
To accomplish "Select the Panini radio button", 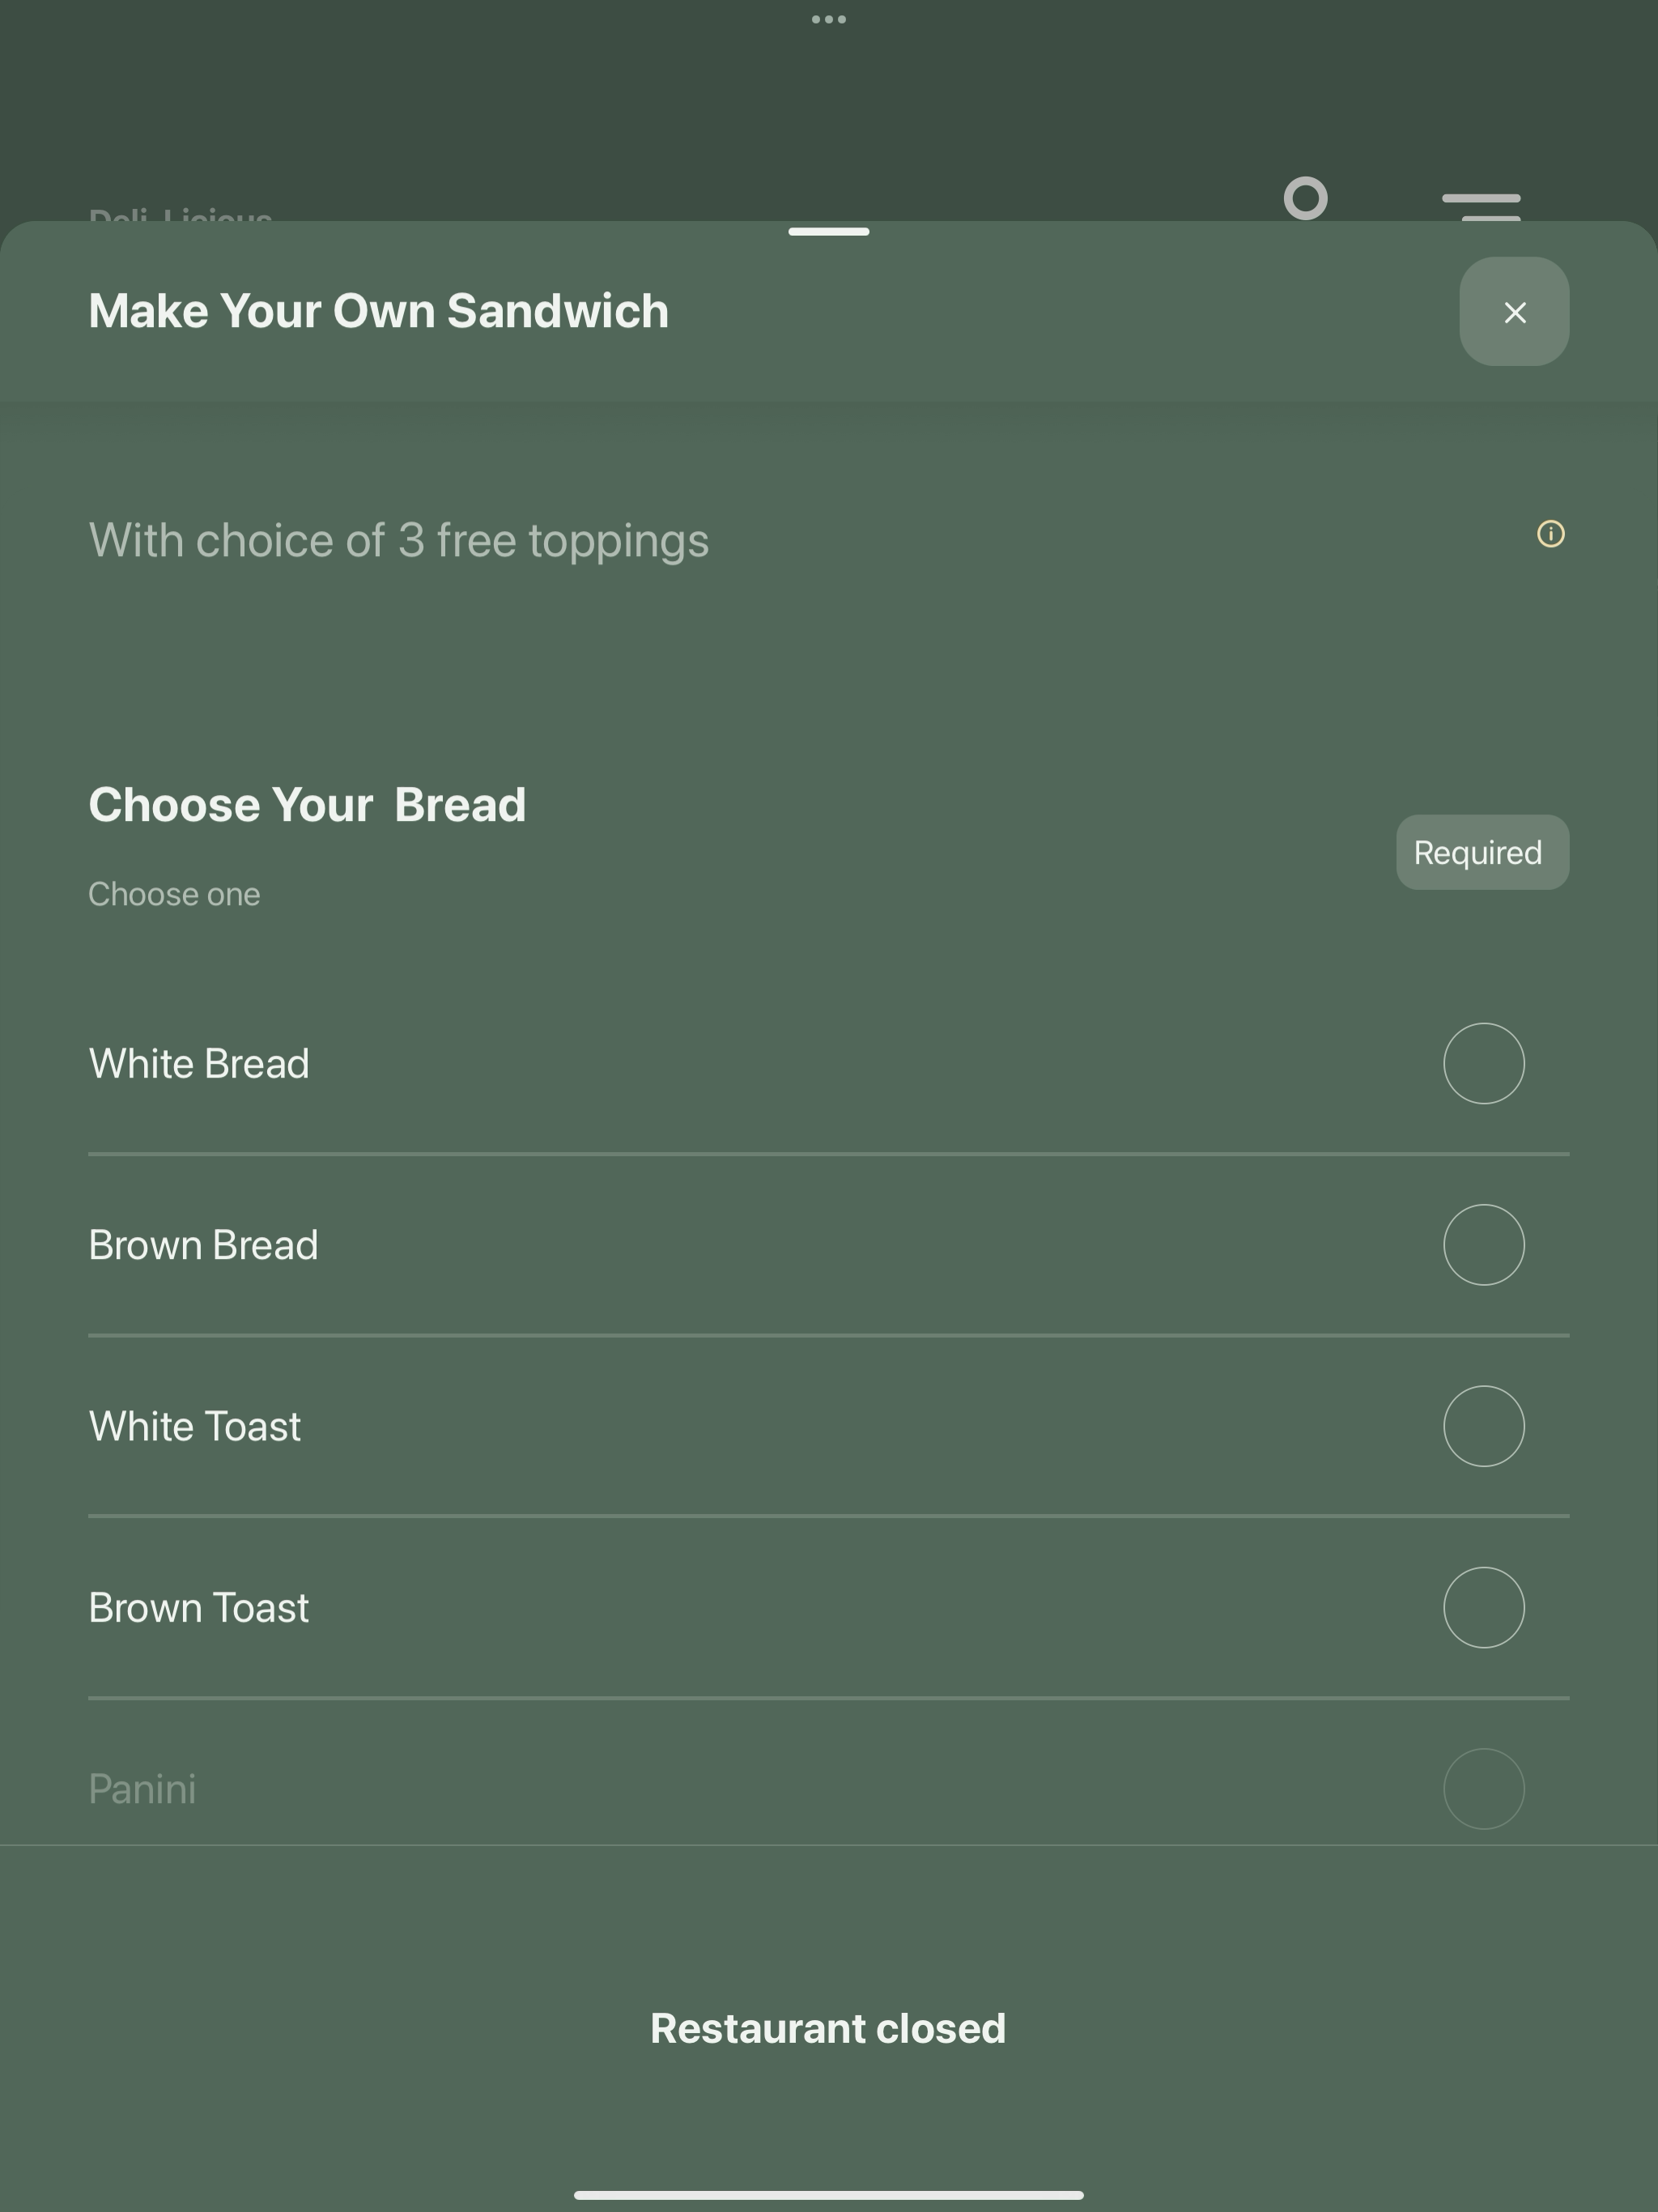I will pos(1484,1788).
